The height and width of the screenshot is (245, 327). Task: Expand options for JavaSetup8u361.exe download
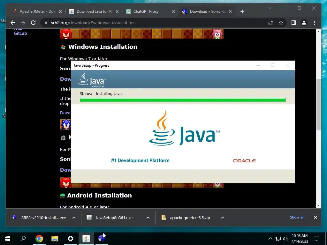click(x=148, y=218)
